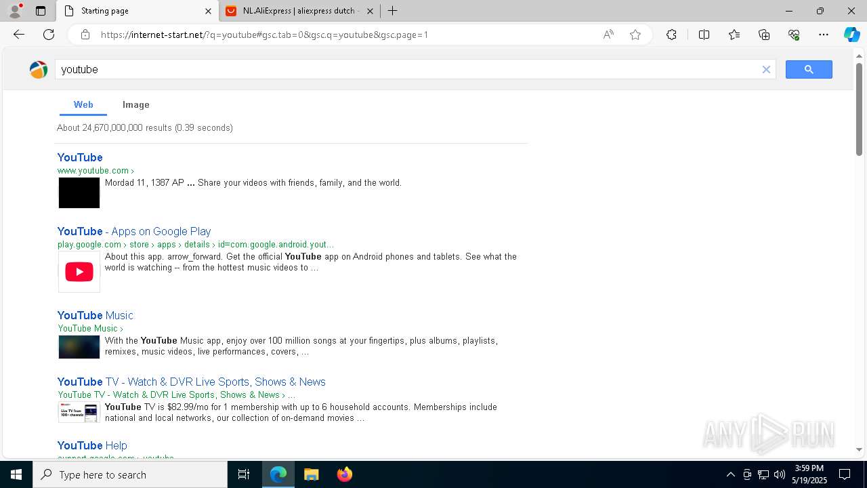This screenshot has height=488, width=867.
Task: Go back with the browser back arrow
Action: click(x=19, y=35)
